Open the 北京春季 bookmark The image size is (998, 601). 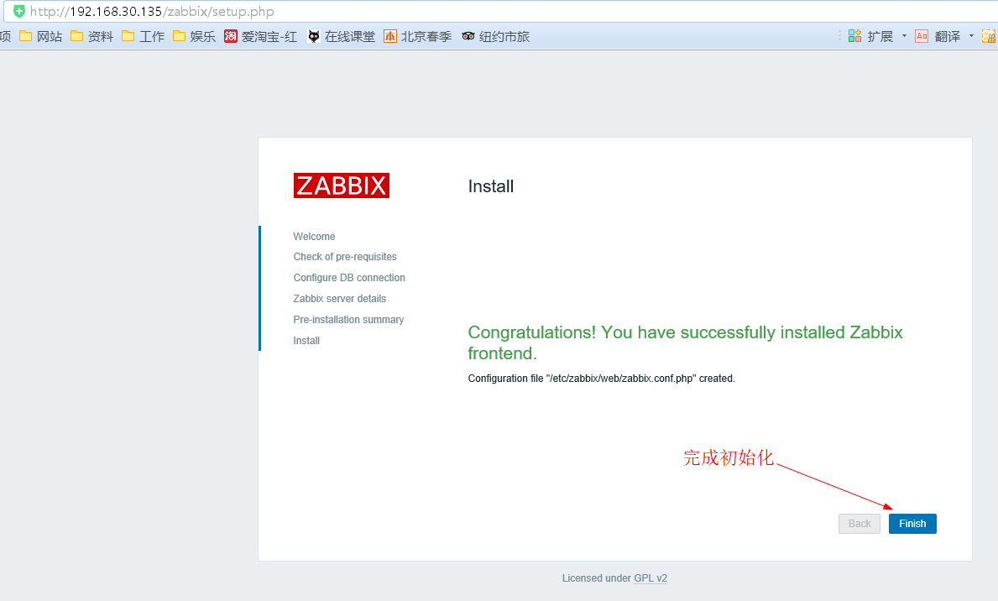(417, 36)
